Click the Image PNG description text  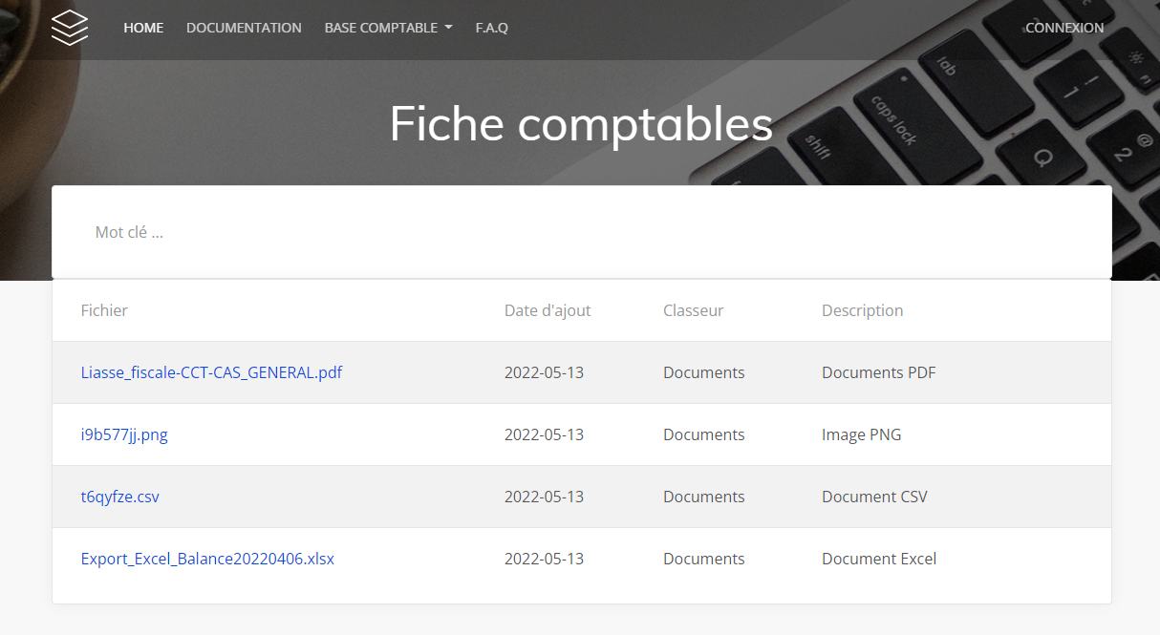coord(861,434)
